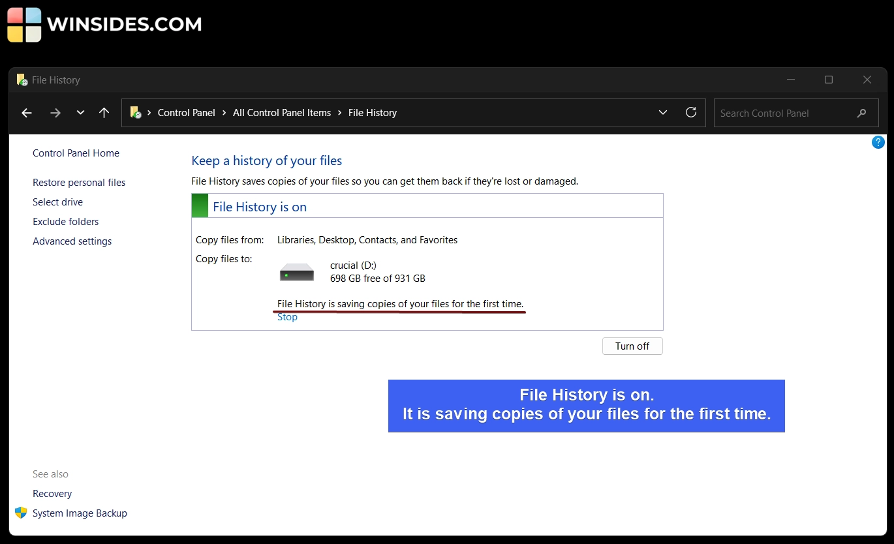Refresh the File History page
Viewport: 894px width, 544px height.
691,112
